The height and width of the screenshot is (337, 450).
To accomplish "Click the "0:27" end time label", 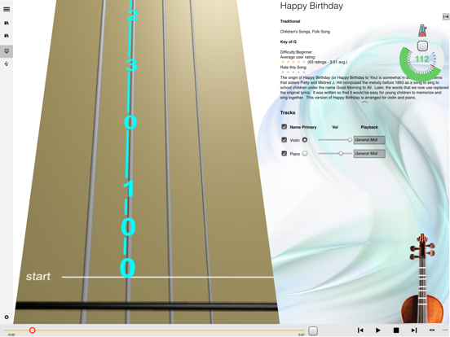I will point(302,335).
